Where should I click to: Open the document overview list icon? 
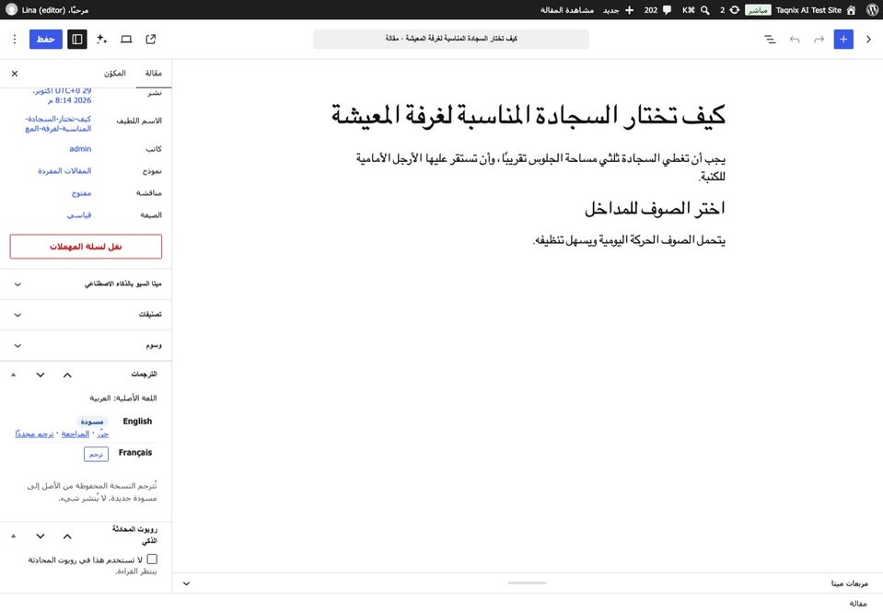(770, 39)
